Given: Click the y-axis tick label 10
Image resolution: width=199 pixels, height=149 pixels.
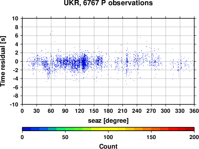Looking at the screenshot, I should [x=15, y=18].
